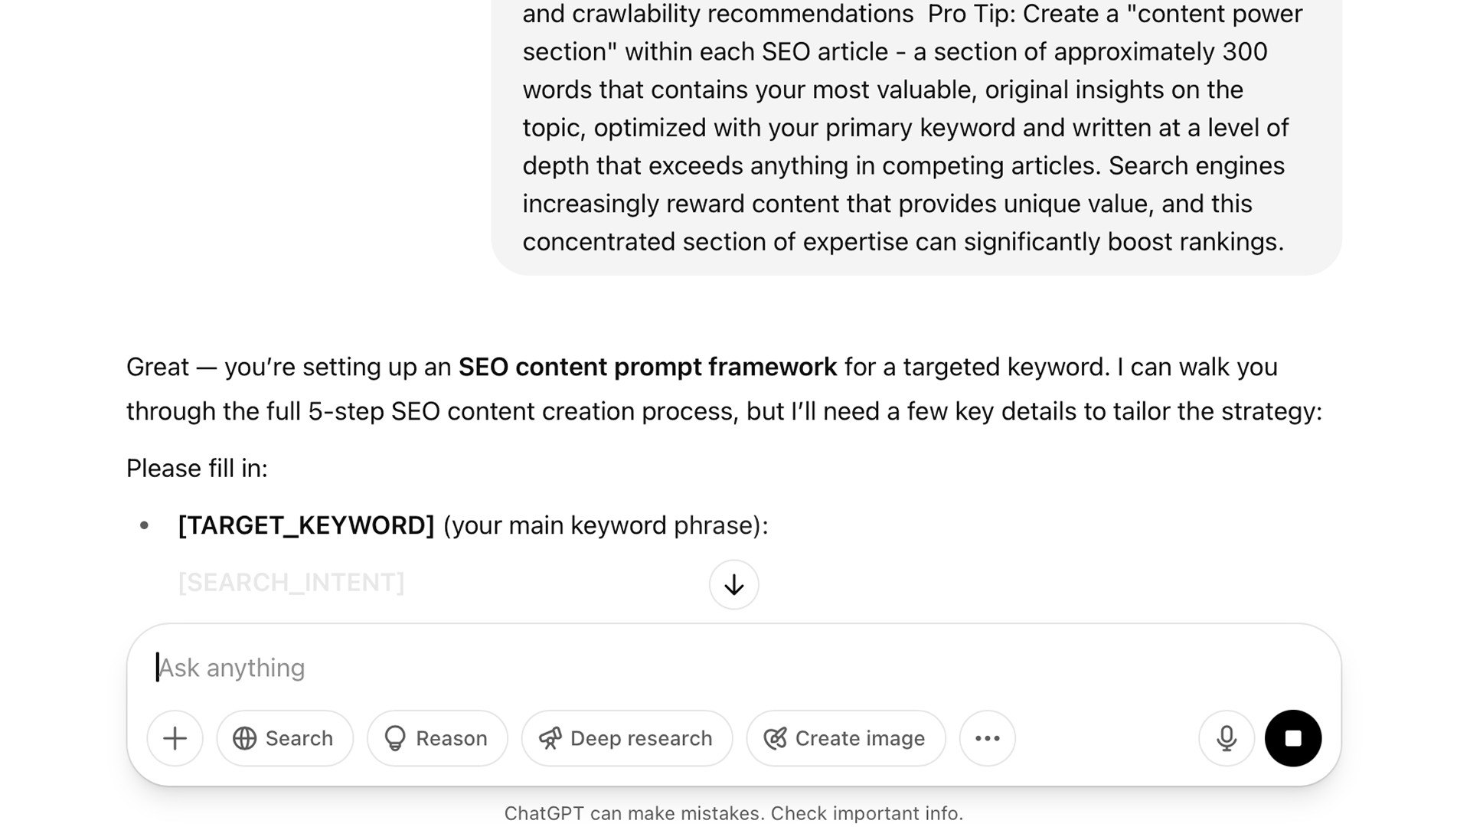Click the faded [SEARCH_INTENT] item
Screen dimensions: 1470x827
click(x=291, y=583)
